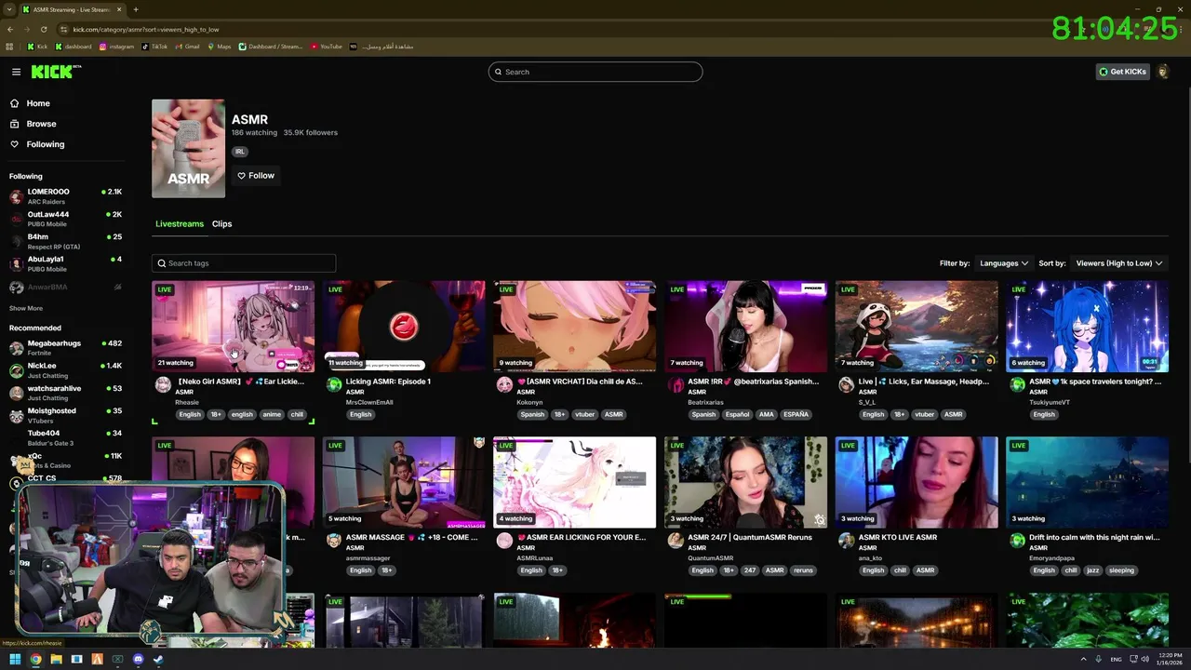
Task: Click the Search tags field
Action: (x=244, y=263)
